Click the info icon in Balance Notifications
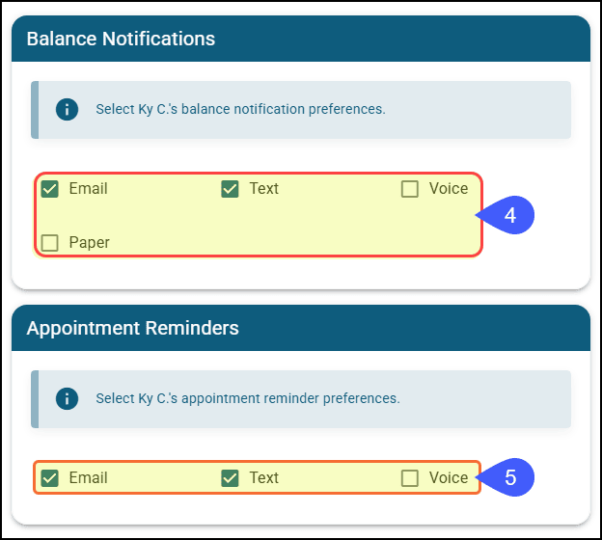This screenshot has height=540, width=602. pyautogui.click(x=67, y=109)
